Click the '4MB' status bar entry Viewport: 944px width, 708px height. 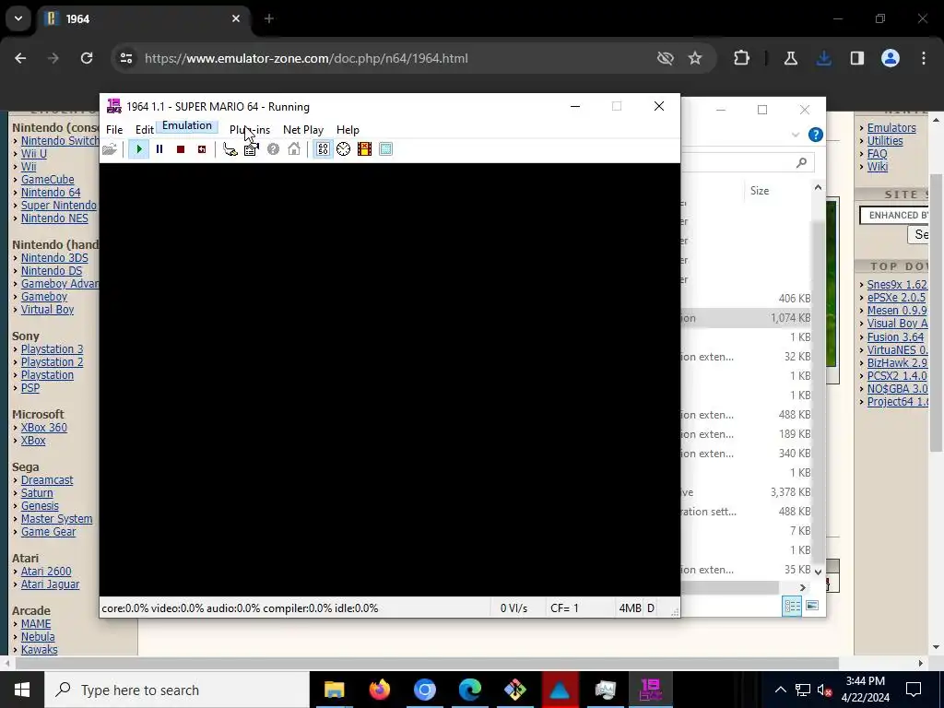click(x=630, y=608)
